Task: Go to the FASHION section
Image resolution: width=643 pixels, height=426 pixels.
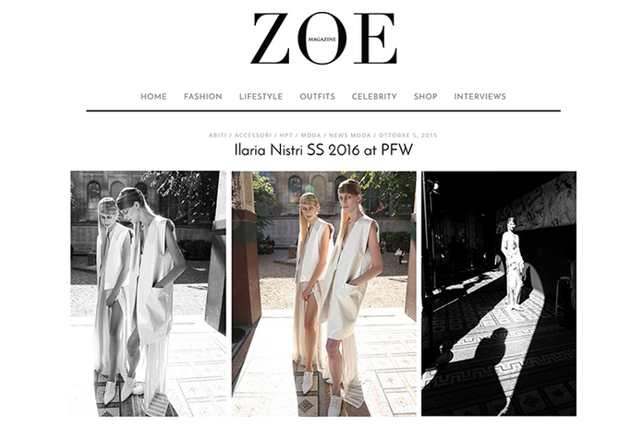Action: pyautogui.click(x=203, y=97)
